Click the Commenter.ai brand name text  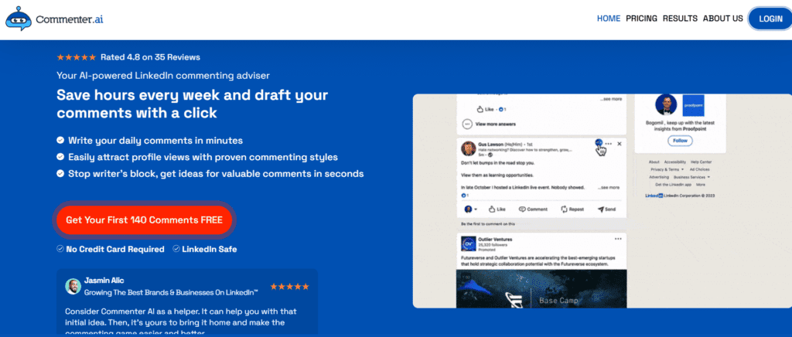69,19
